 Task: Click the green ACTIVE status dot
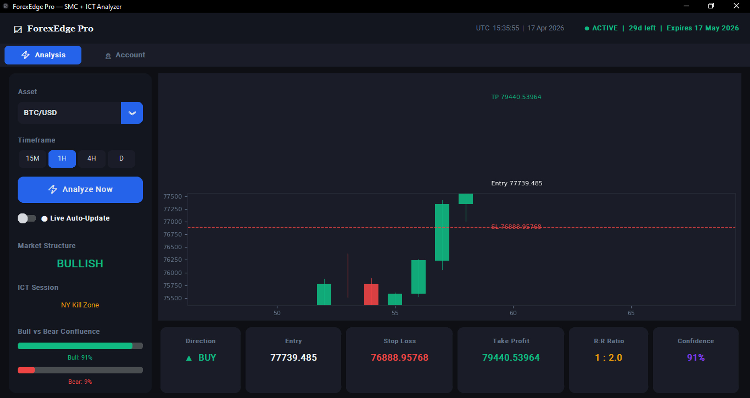[587, 28]
